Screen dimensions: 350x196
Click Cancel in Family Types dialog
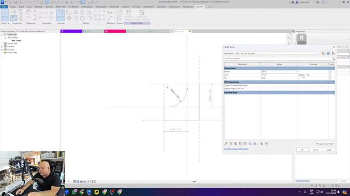(x=316, y=150)
